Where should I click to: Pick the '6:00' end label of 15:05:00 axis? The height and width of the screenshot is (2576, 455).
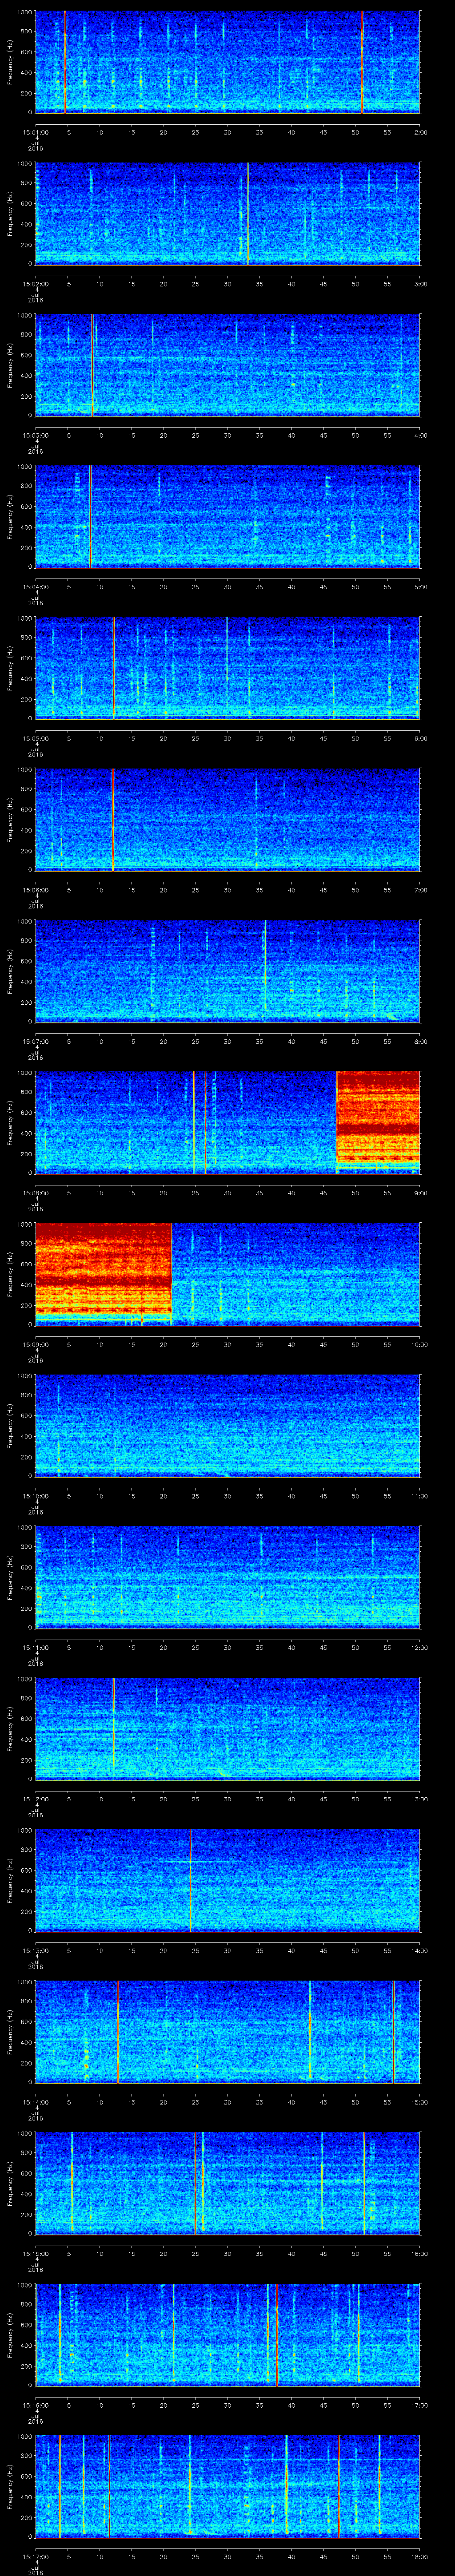[x=420, y=739]
